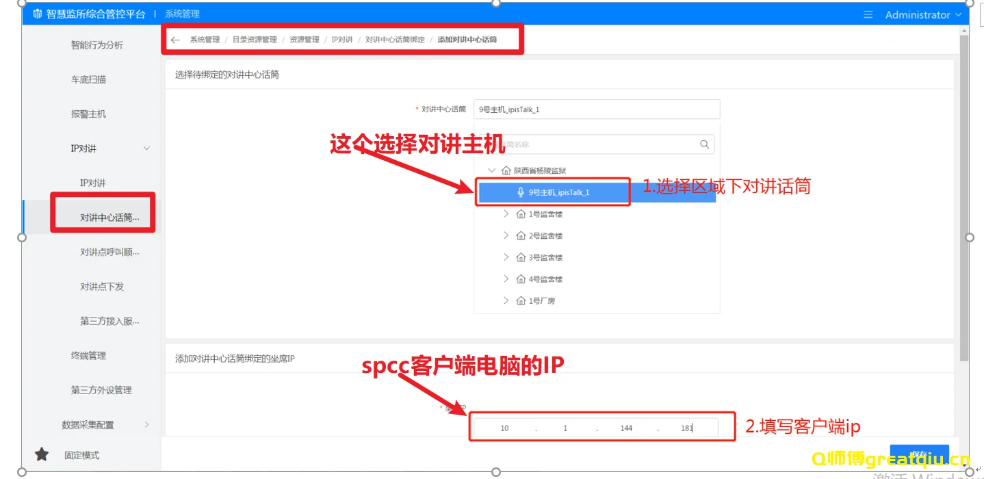The height and width of the screenshot is (479, 984).
Task: Click the 资源管理 breadcrumb link
Action: pyautogui.click(x=304, y=40)
